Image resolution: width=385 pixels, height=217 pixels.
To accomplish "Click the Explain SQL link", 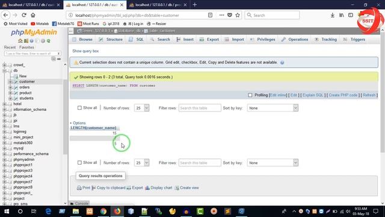I will tap(313, 95).
